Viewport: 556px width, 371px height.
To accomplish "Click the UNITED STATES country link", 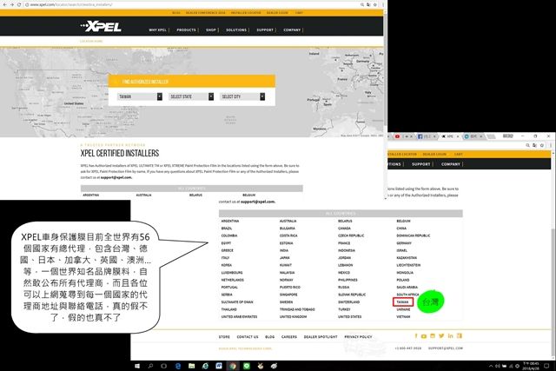I will point(349,317).
